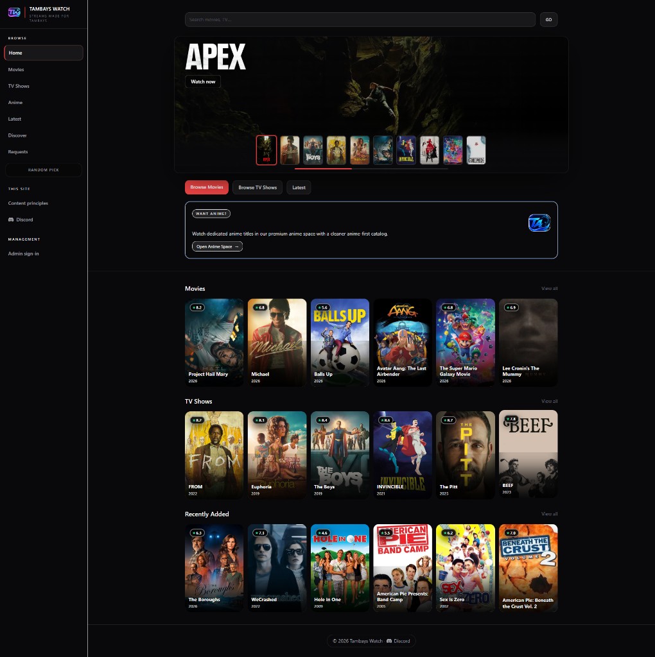655x657 pixels.
Task: Open Discover in the sidebar
Action: pos(17,135)
